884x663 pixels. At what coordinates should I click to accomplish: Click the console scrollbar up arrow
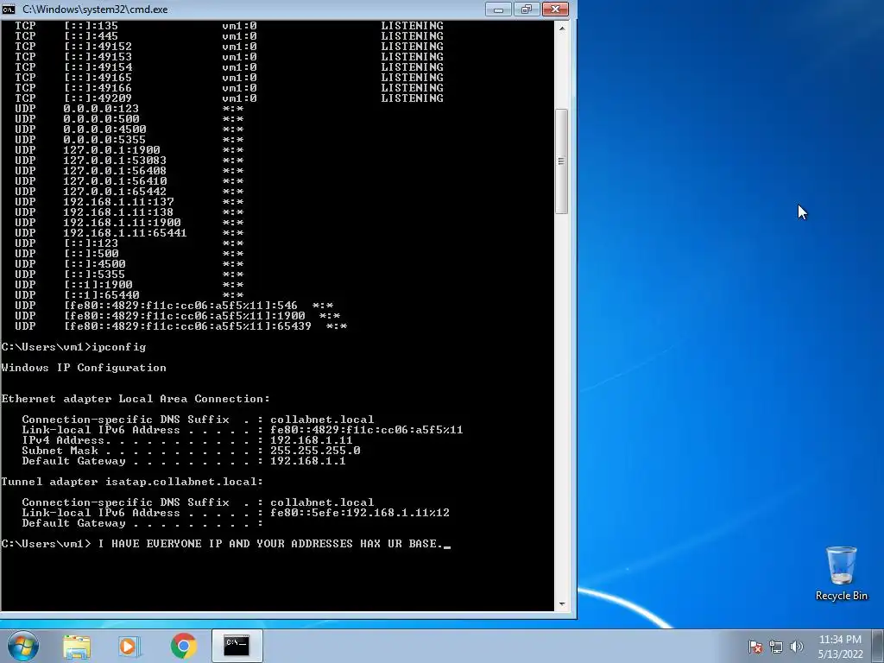(x=561, y=28)
